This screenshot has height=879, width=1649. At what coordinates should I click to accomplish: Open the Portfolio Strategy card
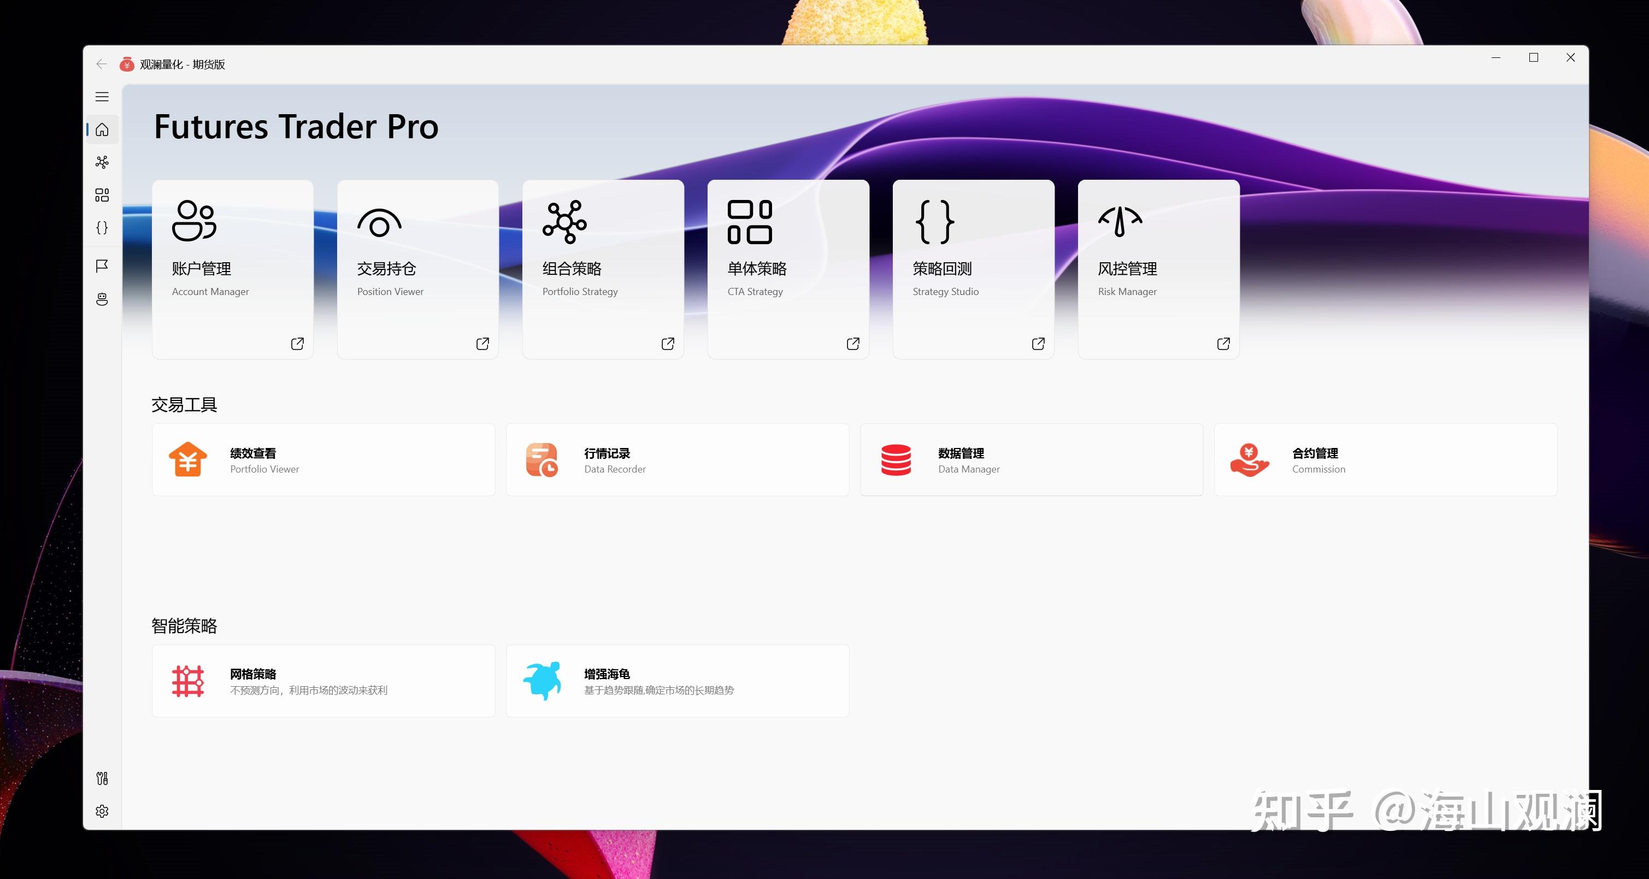pos(602,269)
